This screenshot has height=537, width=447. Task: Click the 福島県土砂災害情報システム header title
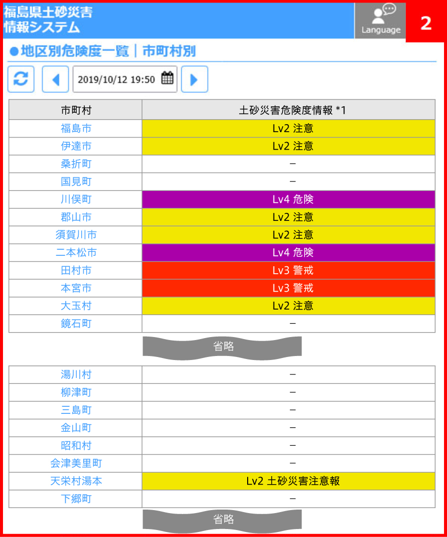pyautogui.click(x=48, y=20)
